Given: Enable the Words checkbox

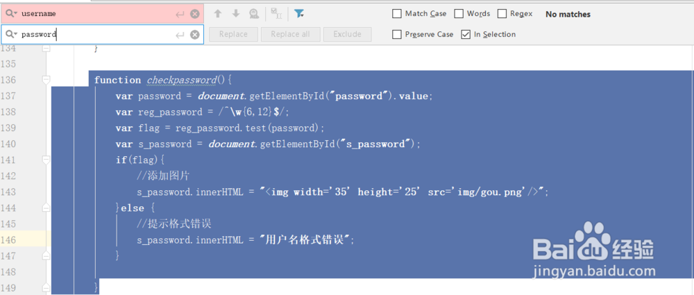Looking at the screenshot, I should coord(459,14).
